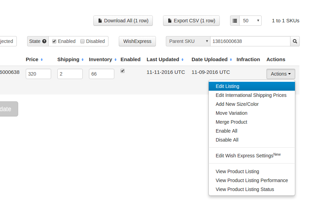Sort by Date Uploaded column arrows

231,59
